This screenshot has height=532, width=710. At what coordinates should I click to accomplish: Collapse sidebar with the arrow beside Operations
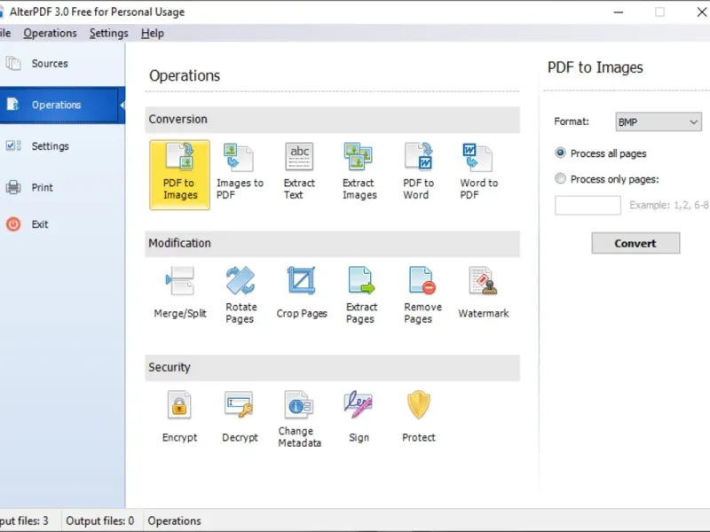pos(122,105)
